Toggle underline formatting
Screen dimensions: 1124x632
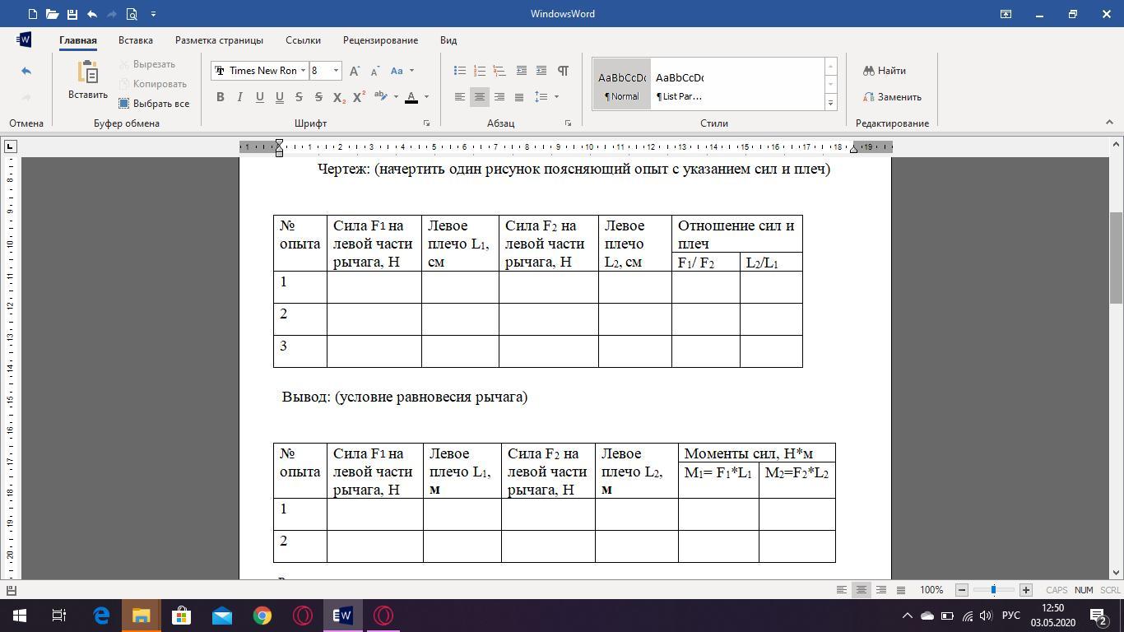pyautogui.click(x=259, y=97)
